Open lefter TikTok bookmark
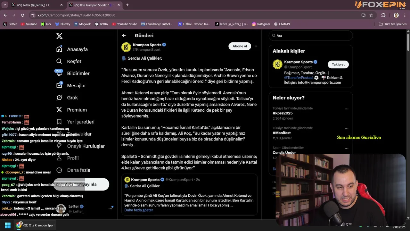 [231, 24]
